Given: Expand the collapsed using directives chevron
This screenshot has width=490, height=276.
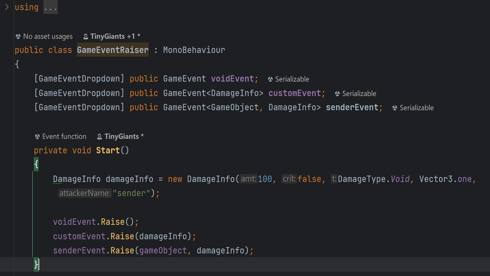Looking at the screenshot, I should 7,7.
